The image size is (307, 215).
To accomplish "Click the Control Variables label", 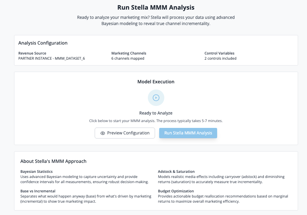I will 219,53.
